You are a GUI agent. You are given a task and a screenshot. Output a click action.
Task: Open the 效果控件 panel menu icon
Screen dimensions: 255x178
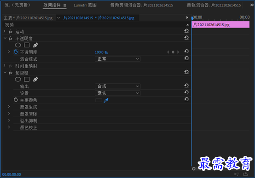pyautogui.click(x=65, y=6)
